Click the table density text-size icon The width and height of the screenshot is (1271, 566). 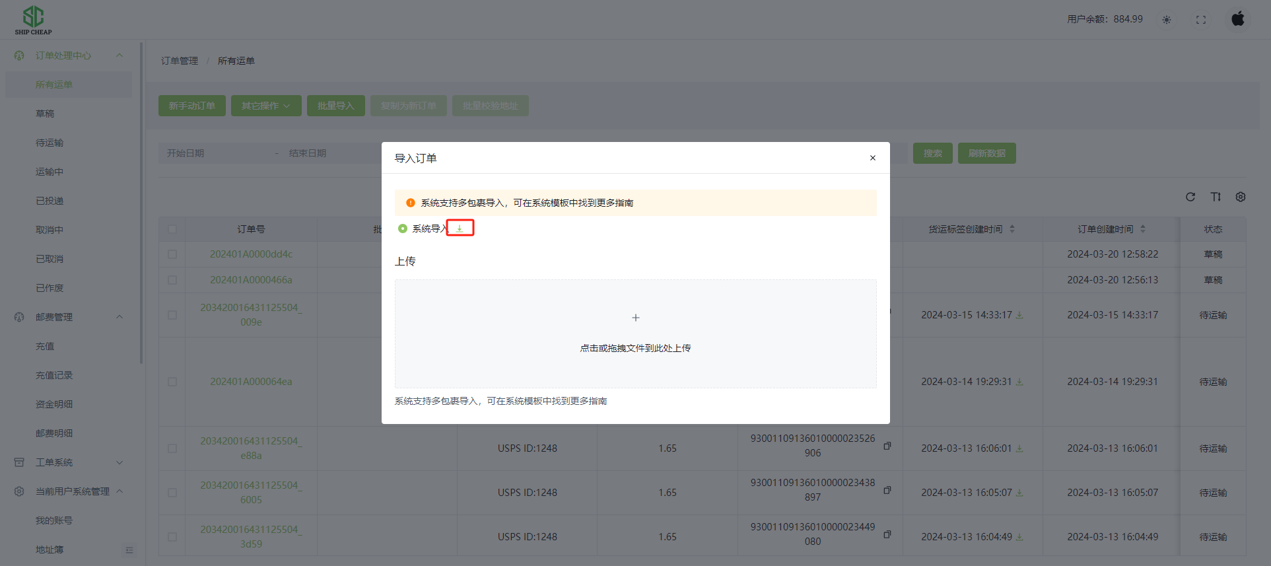(1216, 197)
